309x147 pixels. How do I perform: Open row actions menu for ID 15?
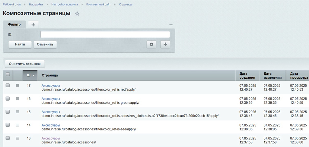coord(18,112)
